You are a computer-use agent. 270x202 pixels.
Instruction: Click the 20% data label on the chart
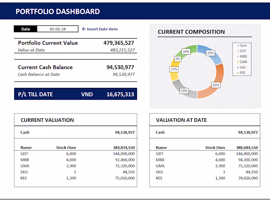[x=210, y=53]
